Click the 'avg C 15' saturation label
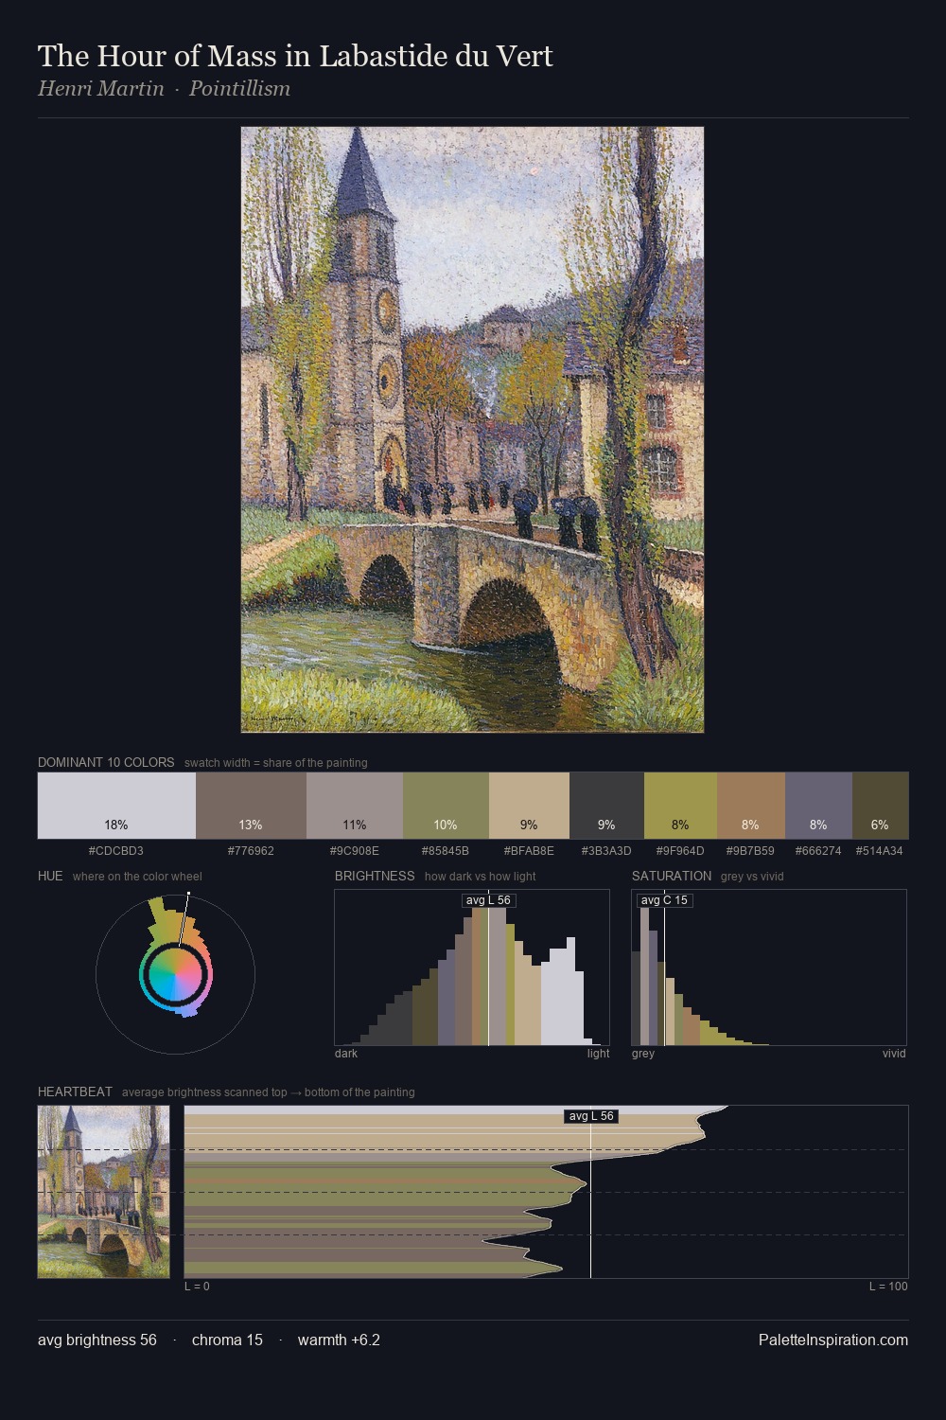This screenshot has height=1420, width=946. 664,900
